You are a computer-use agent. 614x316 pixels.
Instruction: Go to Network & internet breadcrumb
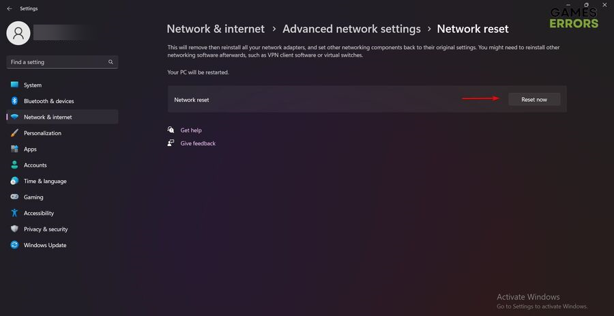(x=216, y=29)
